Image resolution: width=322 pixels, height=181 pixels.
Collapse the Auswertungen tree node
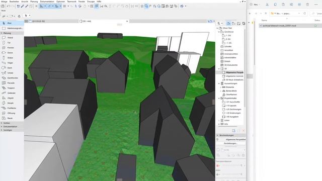pos(219,83)
